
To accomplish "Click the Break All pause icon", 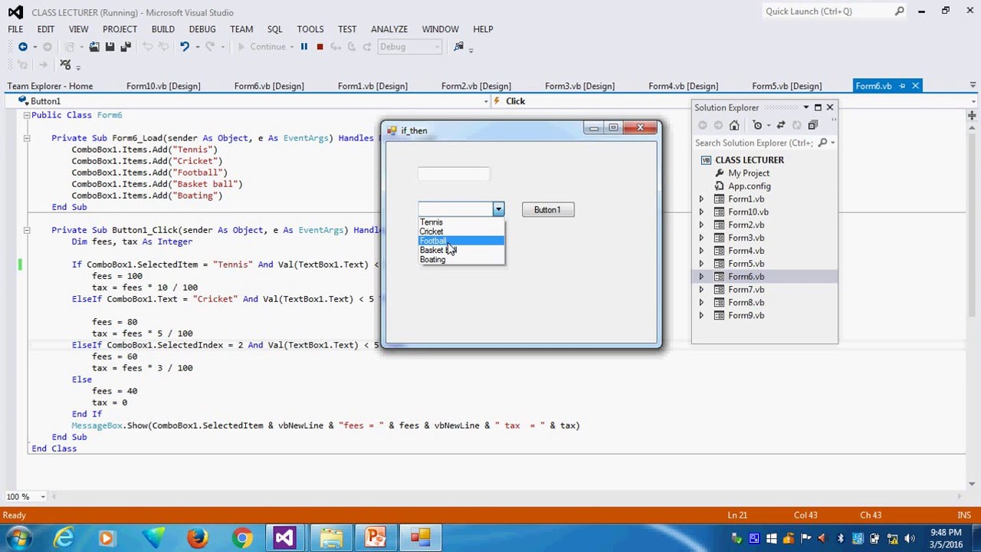I will [x=303, y=47].
